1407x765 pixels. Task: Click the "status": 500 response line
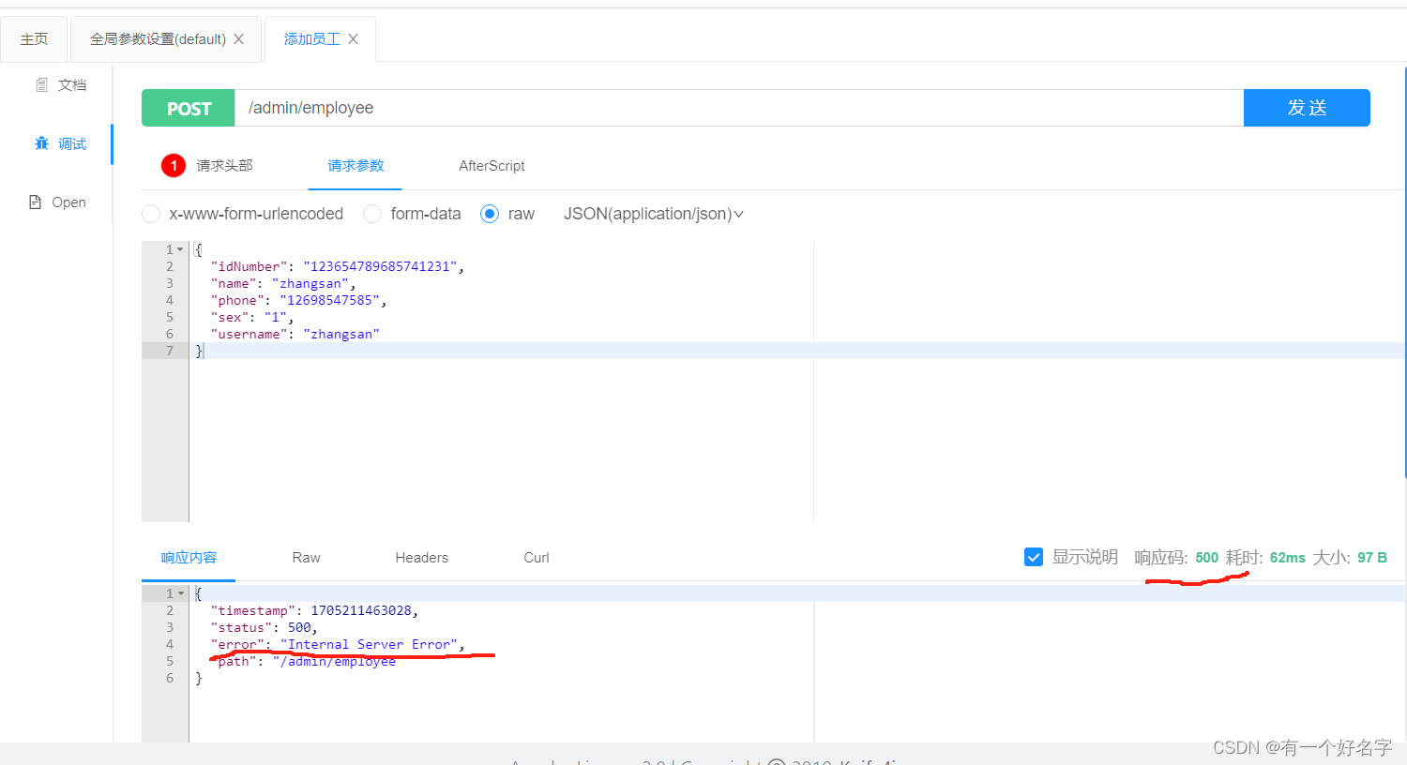tap(265, 627)
